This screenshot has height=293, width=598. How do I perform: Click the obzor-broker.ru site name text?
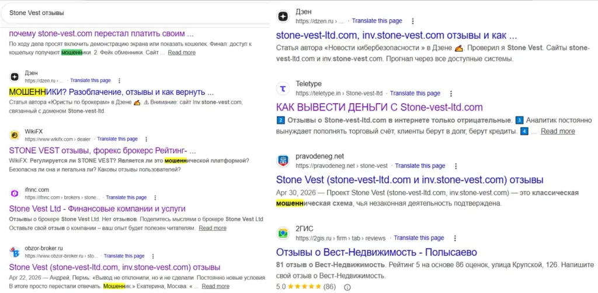(x=43, y=248)
